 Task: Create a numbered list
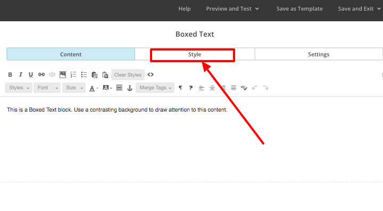coord(73,74)
